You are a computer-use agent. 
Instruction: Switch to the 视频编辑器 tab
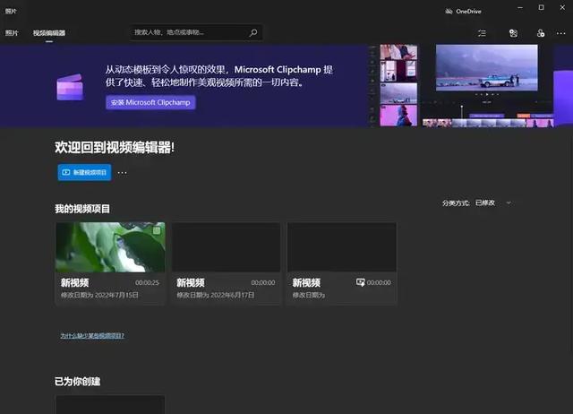pyautogui.click(x=49, y=33)
